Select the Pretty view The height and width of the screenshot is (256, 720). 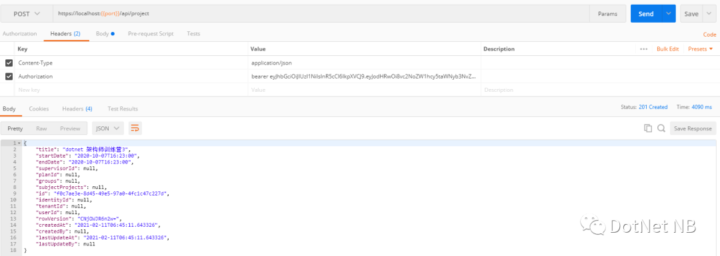coord(15,129)
